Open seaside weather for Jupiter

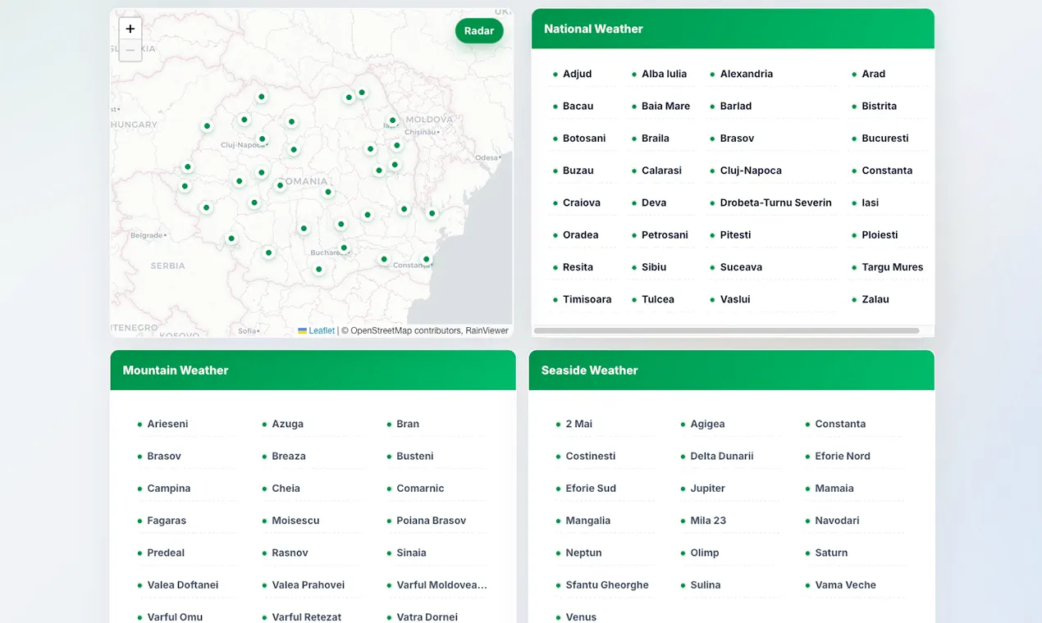[708, 489]
